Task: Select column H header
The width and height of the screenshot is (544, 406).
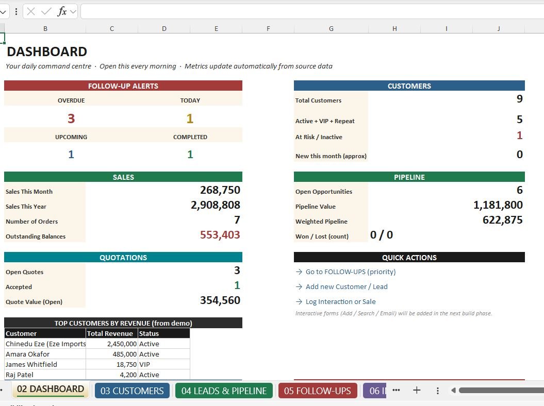Action: click(394, 28)
